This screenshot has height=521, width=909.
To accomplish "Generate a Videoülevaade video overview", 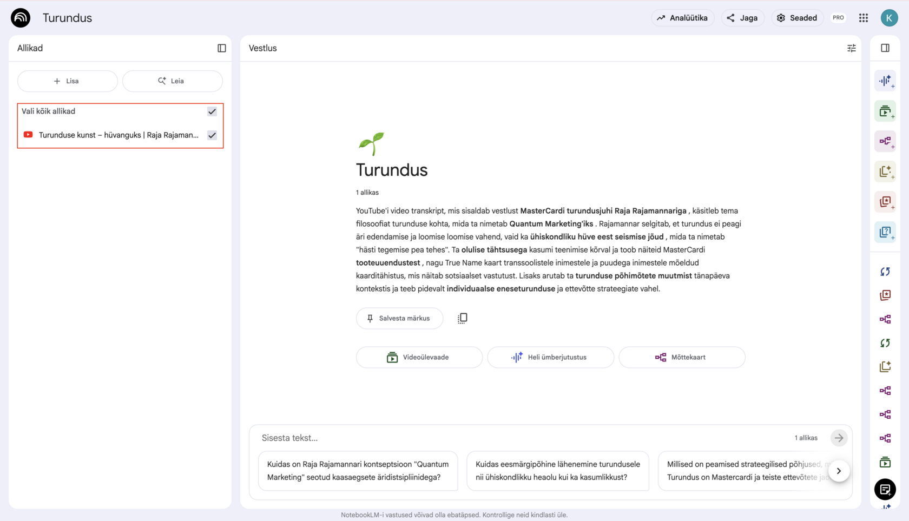I will pos(419,357).
